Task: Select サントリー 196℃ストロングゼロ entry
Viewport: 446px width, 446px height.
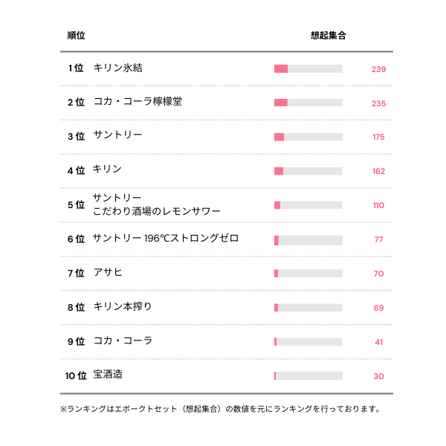Action: 166,239
